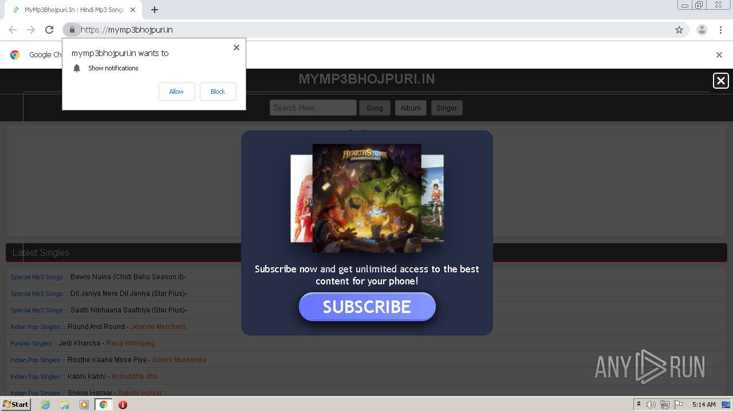Open the volume speaker tray icon

click(651, 405)
